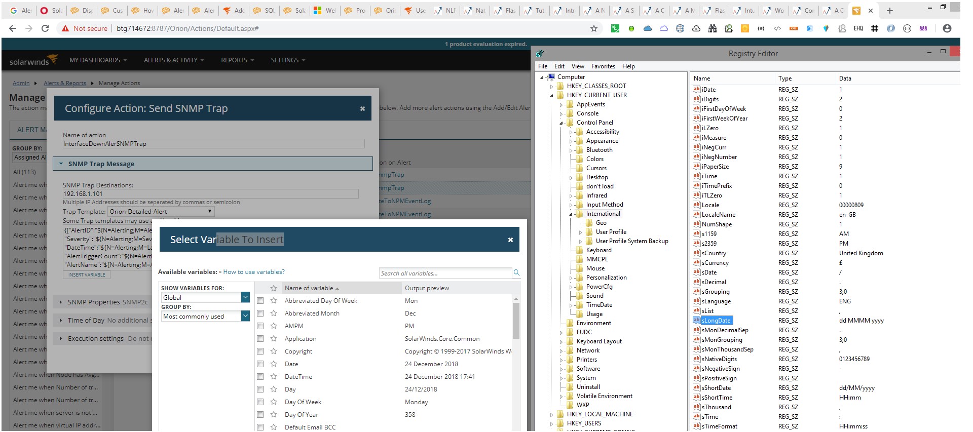
Task: Favorite the Day Of Year variable
Action: coord(274,415)
